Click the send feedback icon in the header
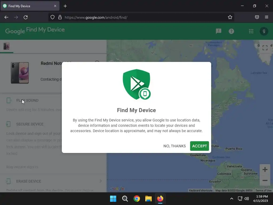Viewport: 273px width, 205px height. (x=219, y=31)
